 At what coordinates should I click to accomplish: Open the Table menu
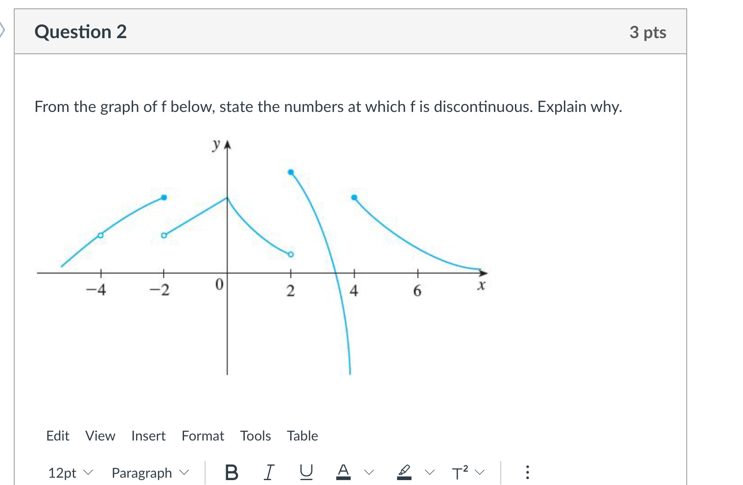pyautogui.click(x=302, y=436)
